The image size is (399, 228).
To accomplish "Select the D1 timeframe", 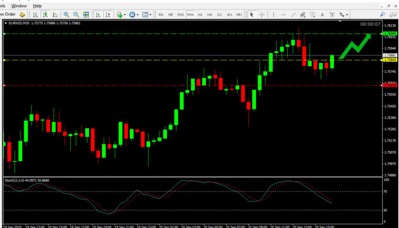I will click(219, 15).
